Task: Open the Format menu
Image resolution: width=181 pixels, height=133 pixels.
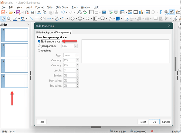Action: tap(39, 7)
